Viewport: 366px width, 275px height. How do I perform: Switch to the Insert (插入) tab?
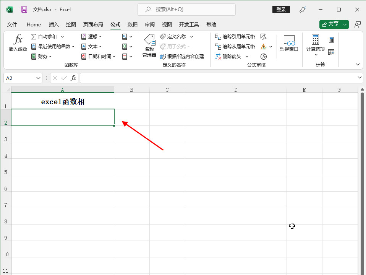tap(54, 24)
